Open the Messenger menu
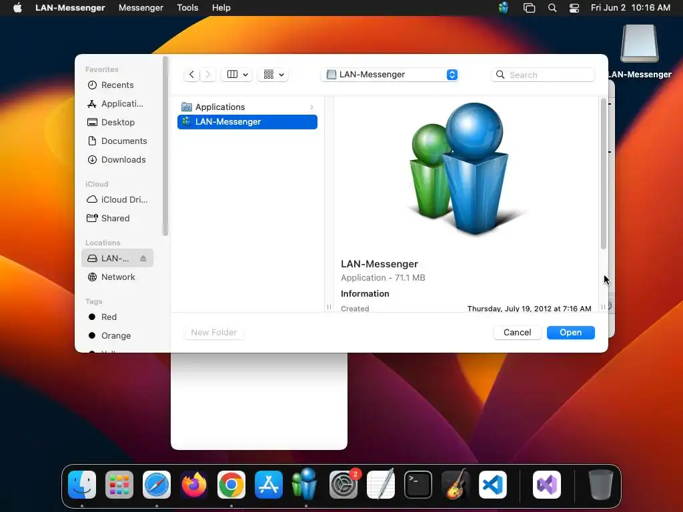Screen dimensions: 683x512 (141, 8)
